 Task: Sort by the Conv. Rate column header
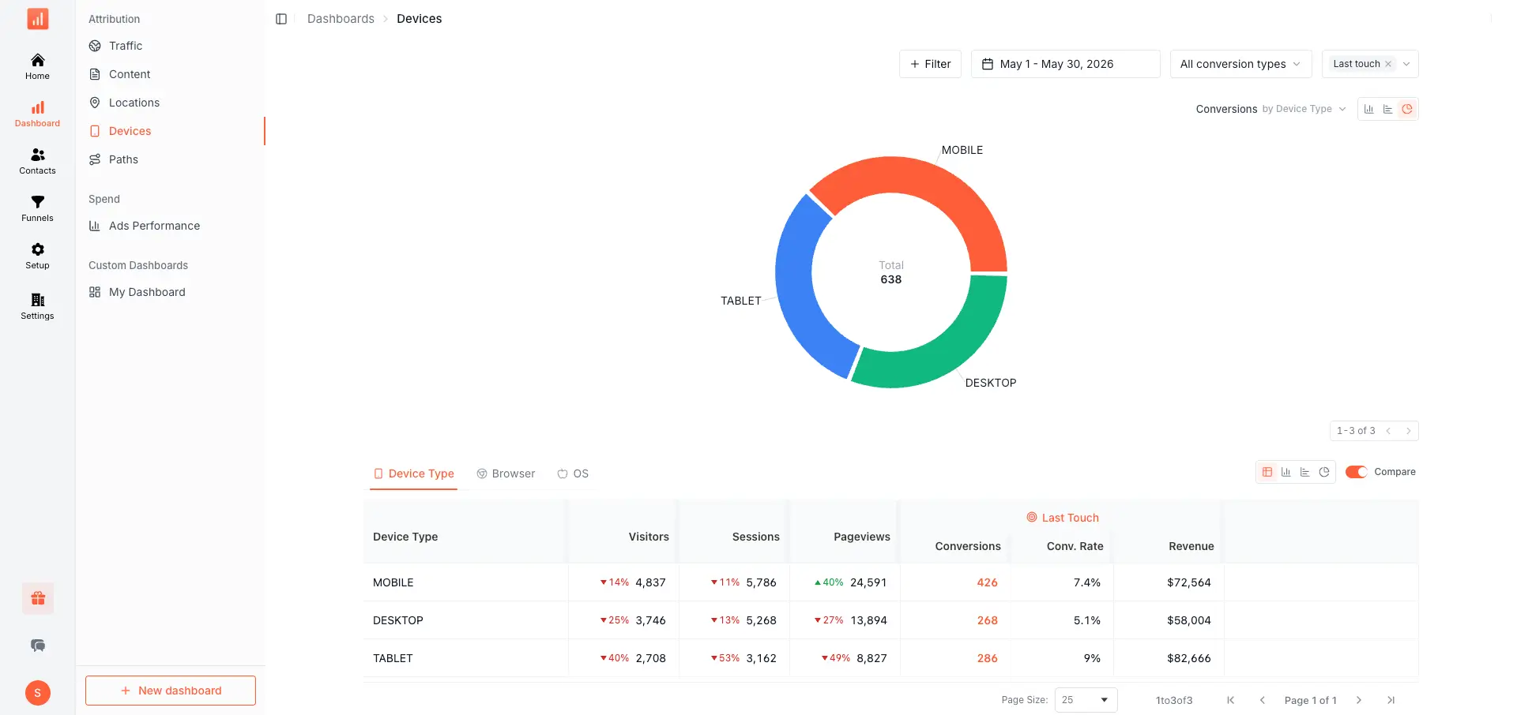[x=1075, y=546]
